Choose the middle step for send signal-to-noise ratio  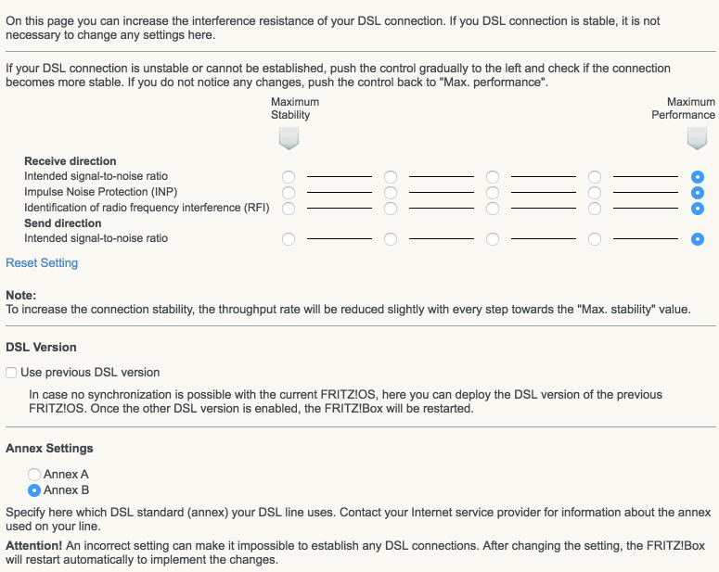(493, 239)
